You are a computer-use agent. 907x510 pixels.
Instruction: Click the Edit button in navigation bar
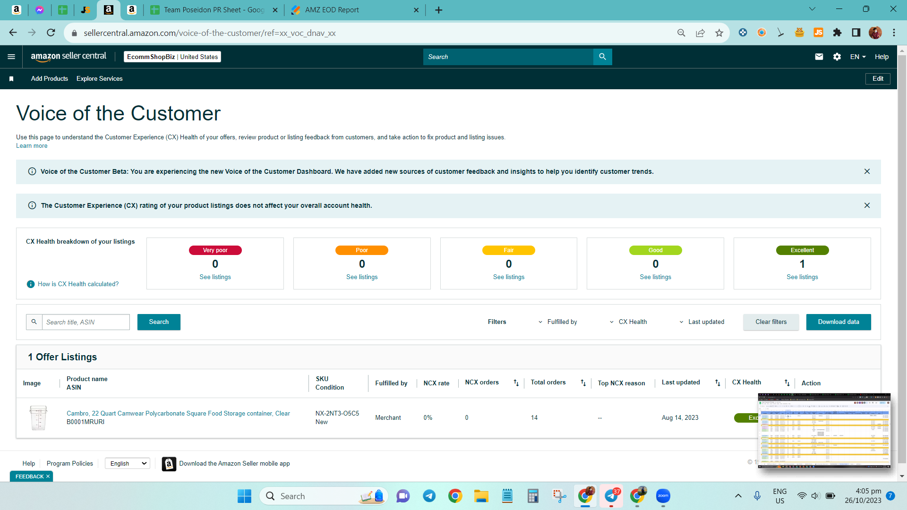[878, 79]
